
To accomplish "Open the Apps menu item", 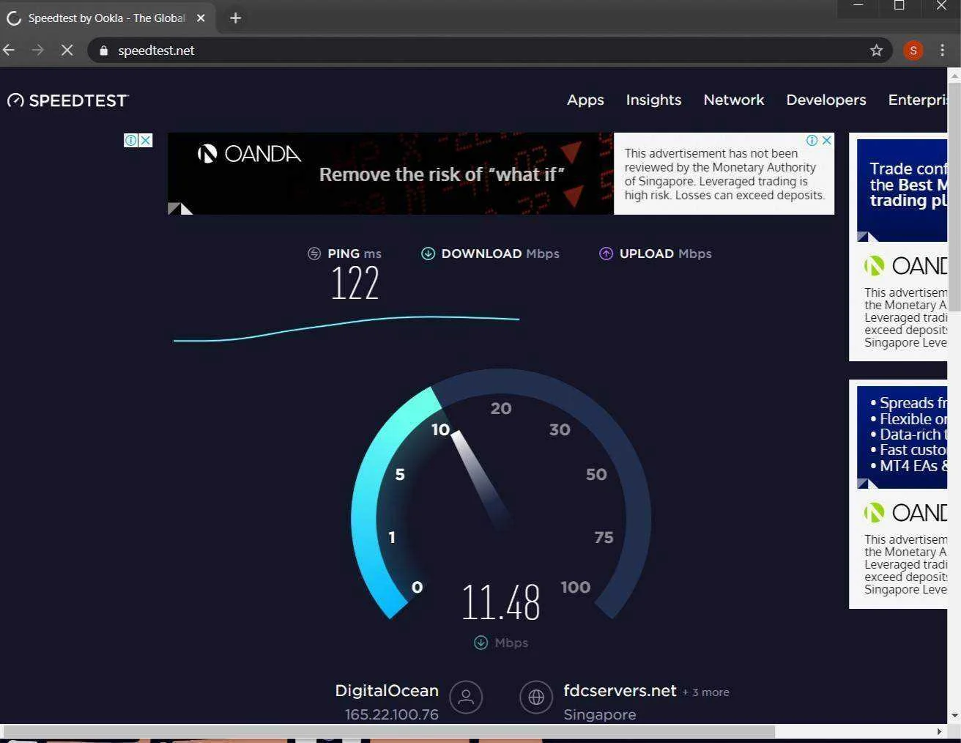I will coord(585,100).
